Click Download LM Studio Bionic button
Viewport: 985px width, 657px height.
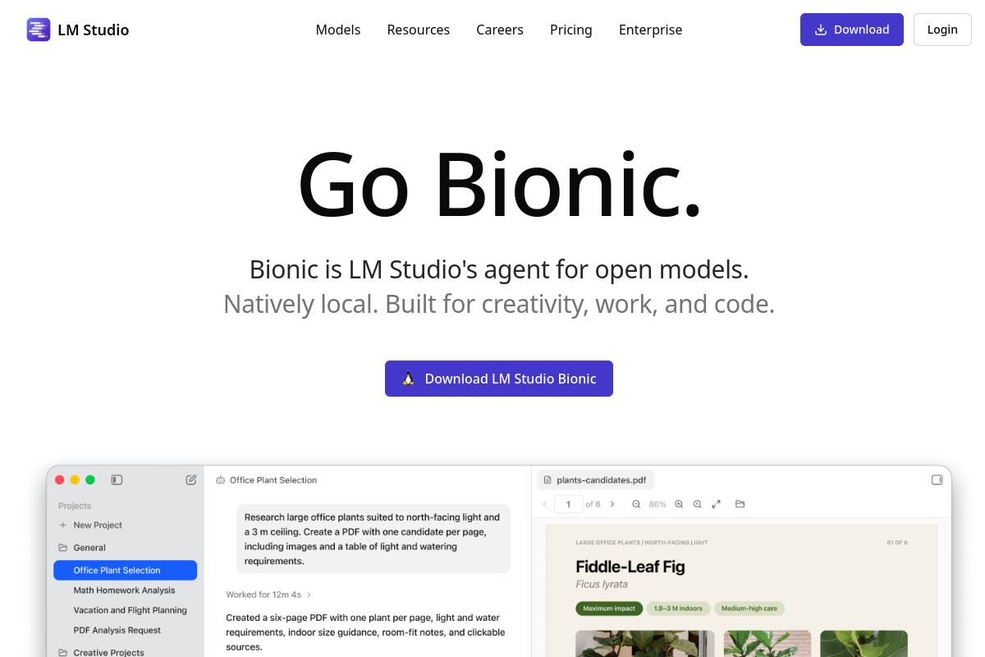point(499,379)
